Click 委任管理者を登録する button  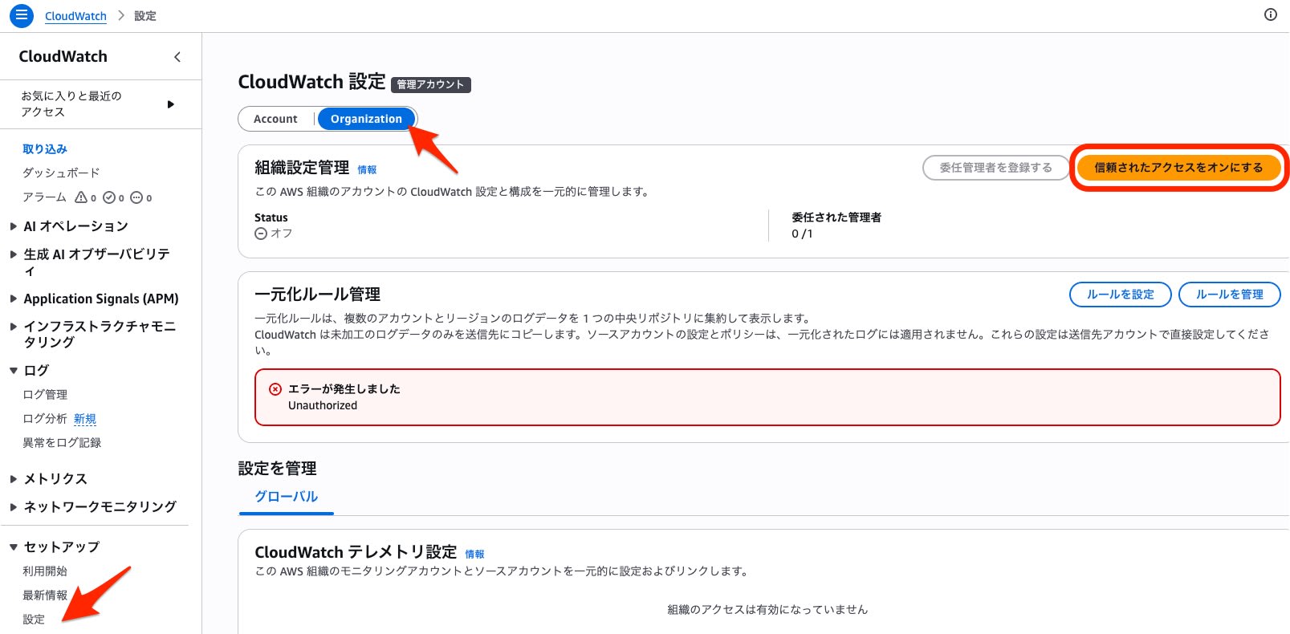point(995,168)
